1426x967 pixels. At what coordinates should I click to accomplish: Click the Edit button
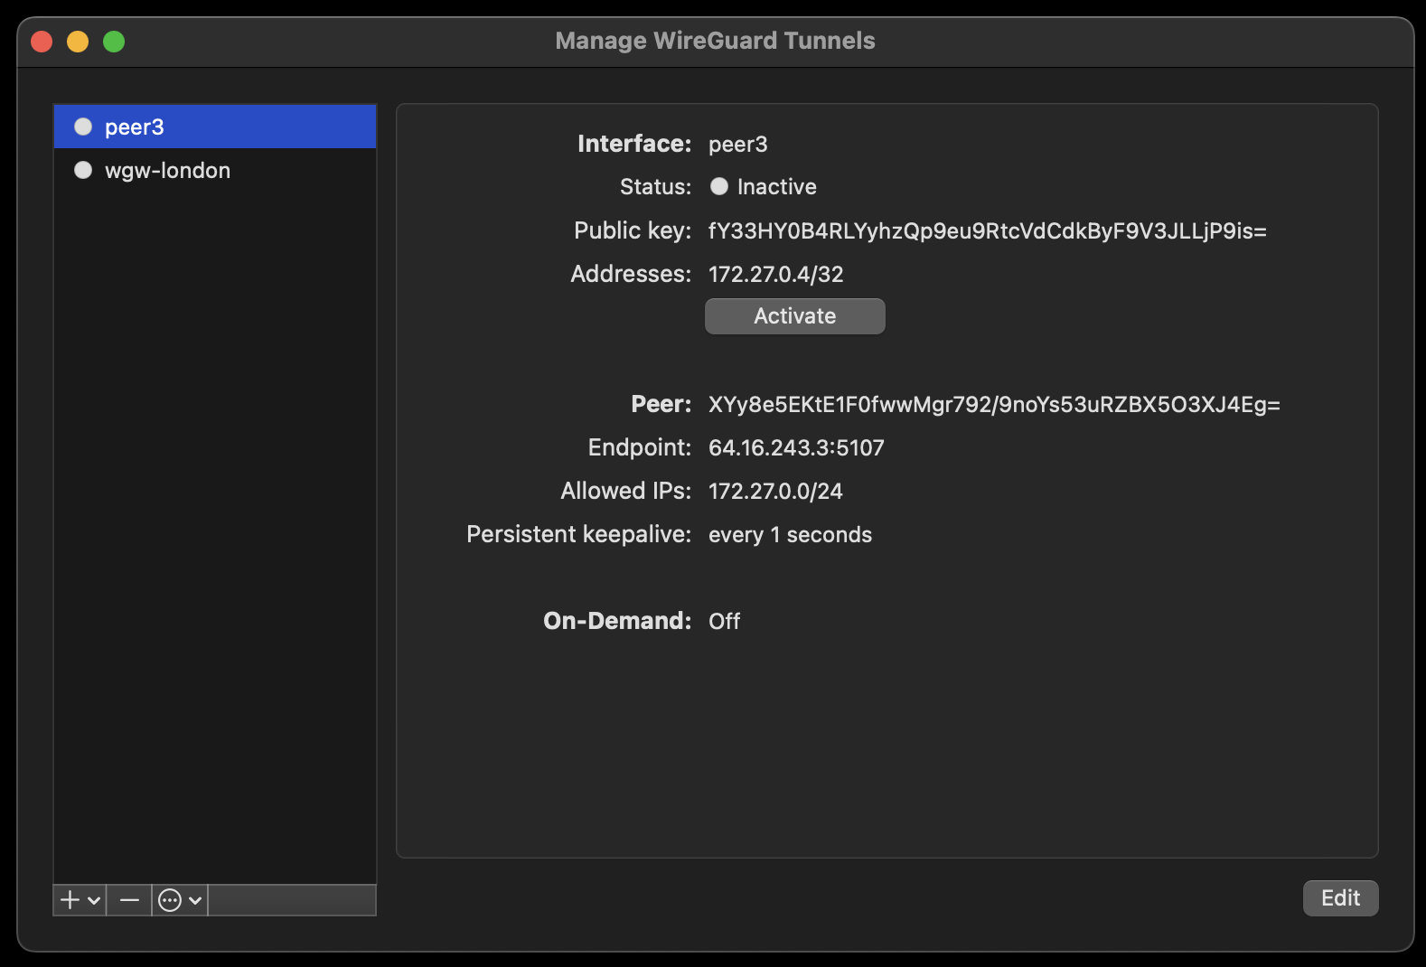tap(1340, 898)
